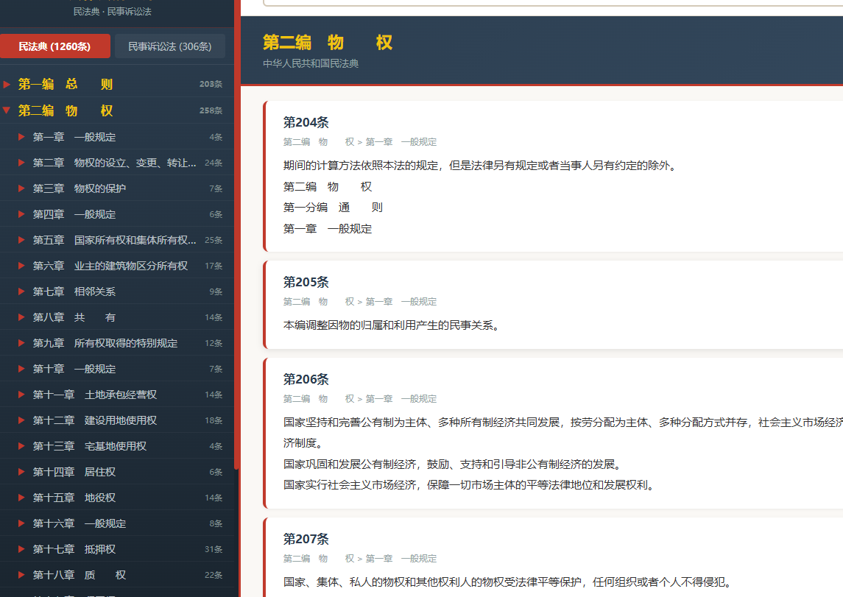Open chapter 第六章 业主的建筑物区分所有权

pyautogui.click(x=110, y=266)
